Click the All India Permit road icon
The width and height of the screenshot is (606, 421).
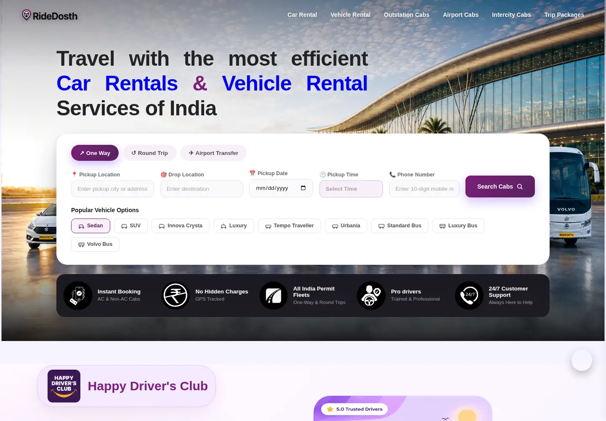point(274,296)
